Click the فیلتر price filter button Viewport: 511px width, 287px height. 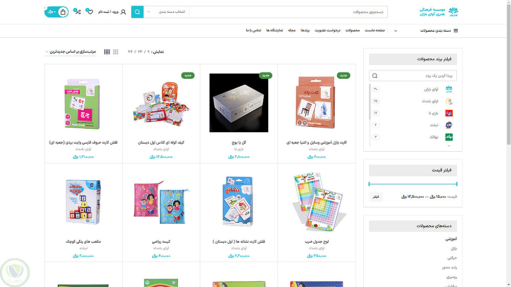coord(376,197)
